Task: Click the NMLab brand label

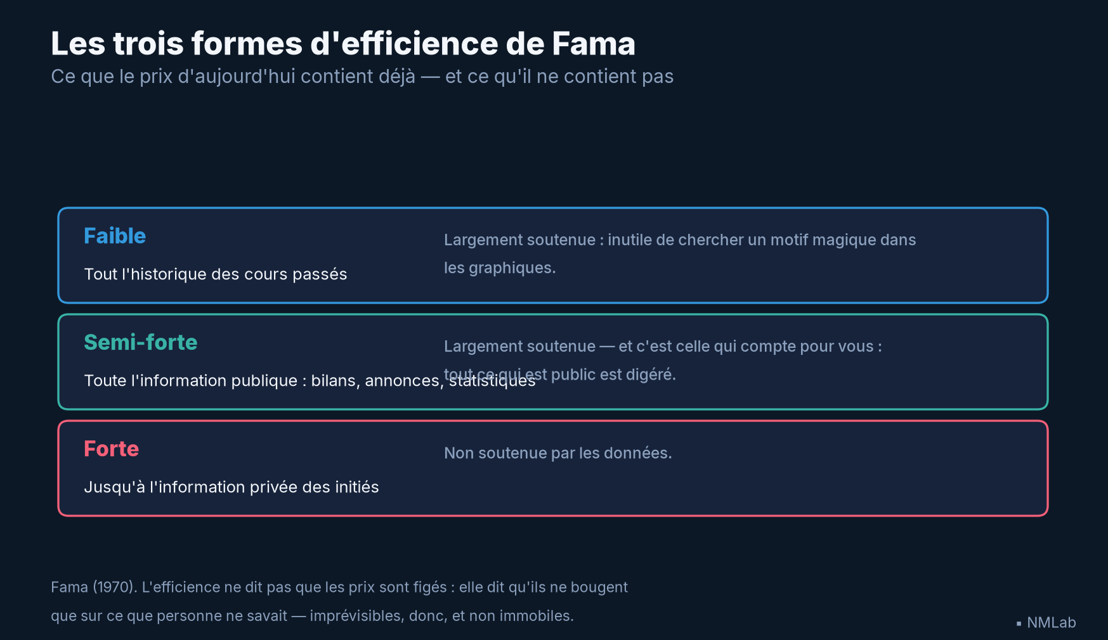Action: tap(1051, 623)
